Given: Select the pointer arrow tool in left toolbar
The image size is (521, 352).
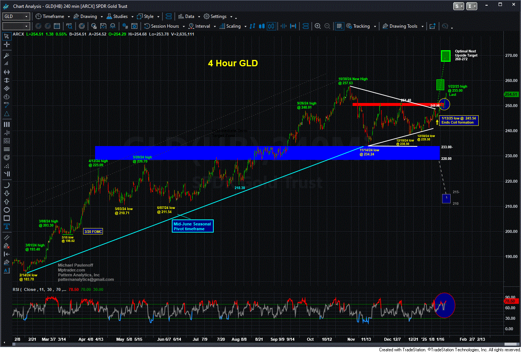Looking at the screenshot, I should click(6, 36).
